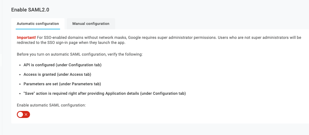Click the bullet dot before 'API is configured'

(x=20, y=65)
